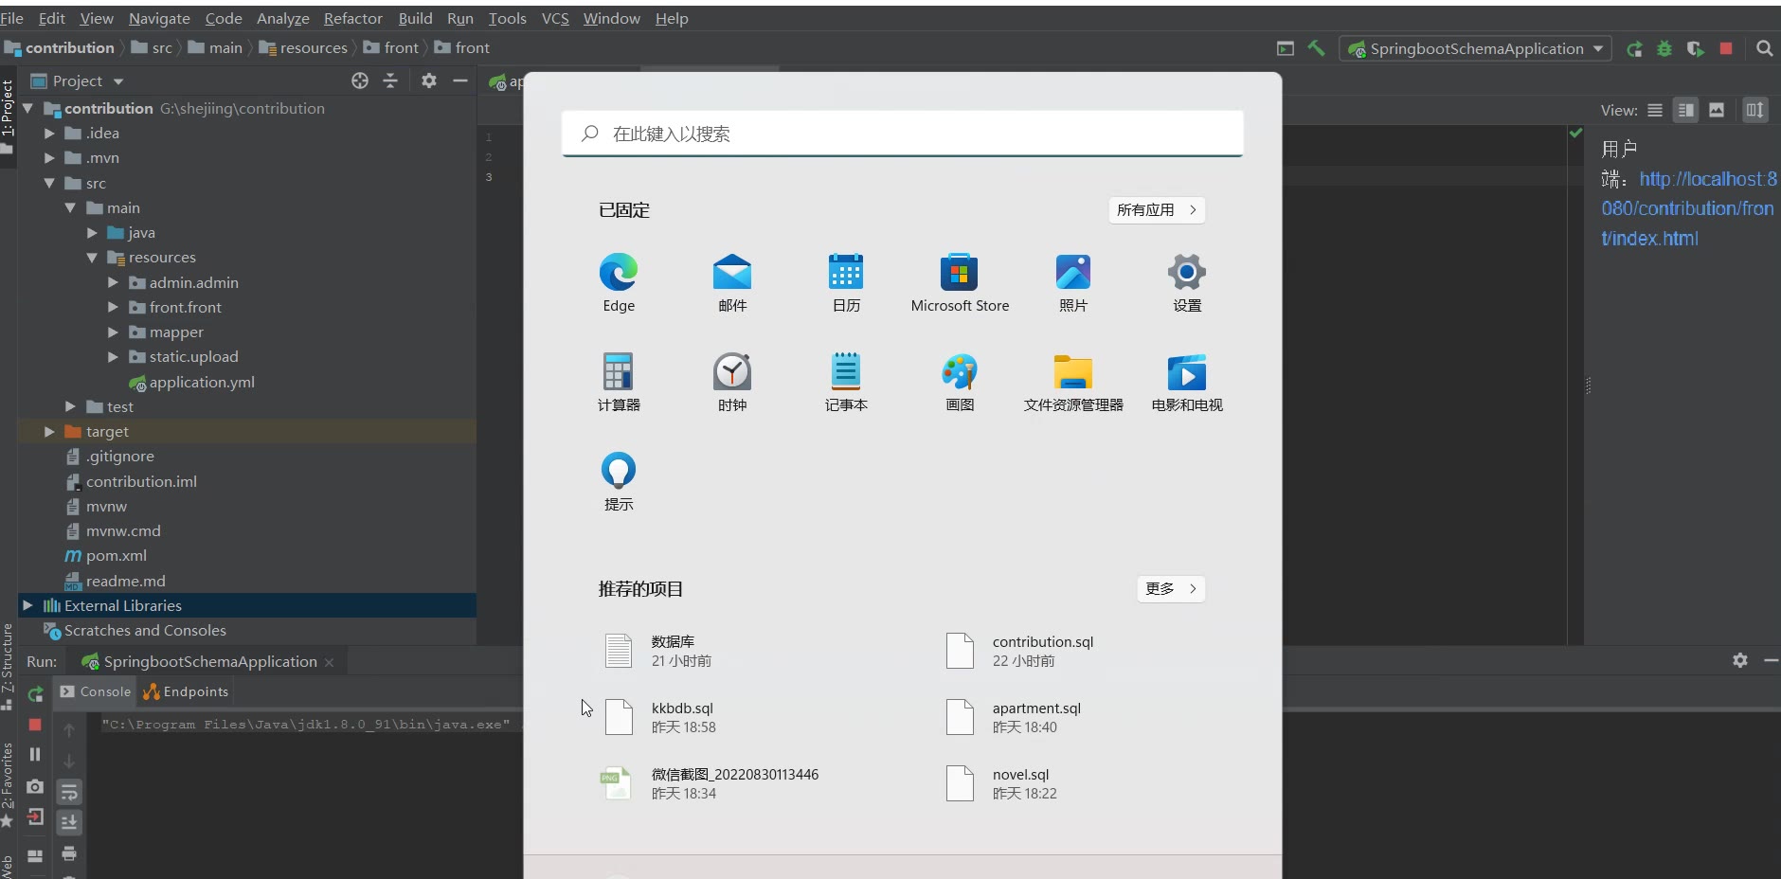
Task: Toggle auto-scroll preview button
Action: tap(1755, 110)
